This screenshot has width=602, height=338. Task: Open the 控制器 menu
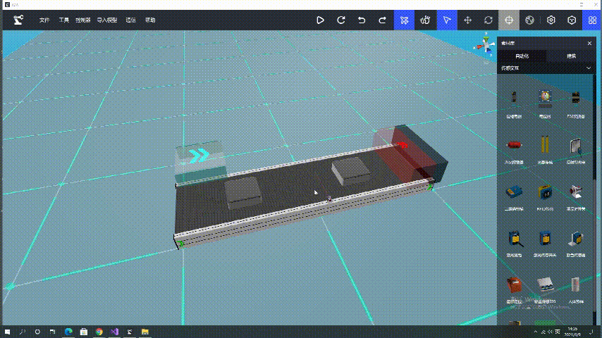82,20
